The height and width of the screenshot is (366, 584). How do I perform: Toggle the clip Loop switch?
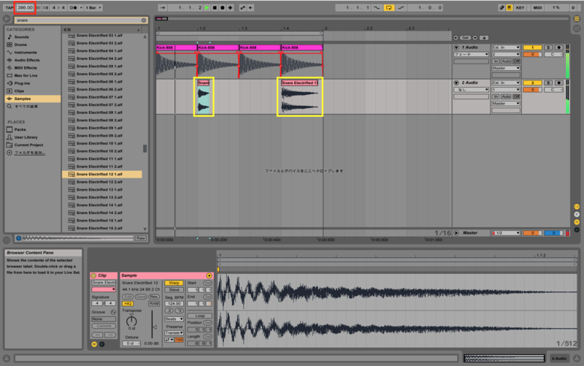click(199, 316)
